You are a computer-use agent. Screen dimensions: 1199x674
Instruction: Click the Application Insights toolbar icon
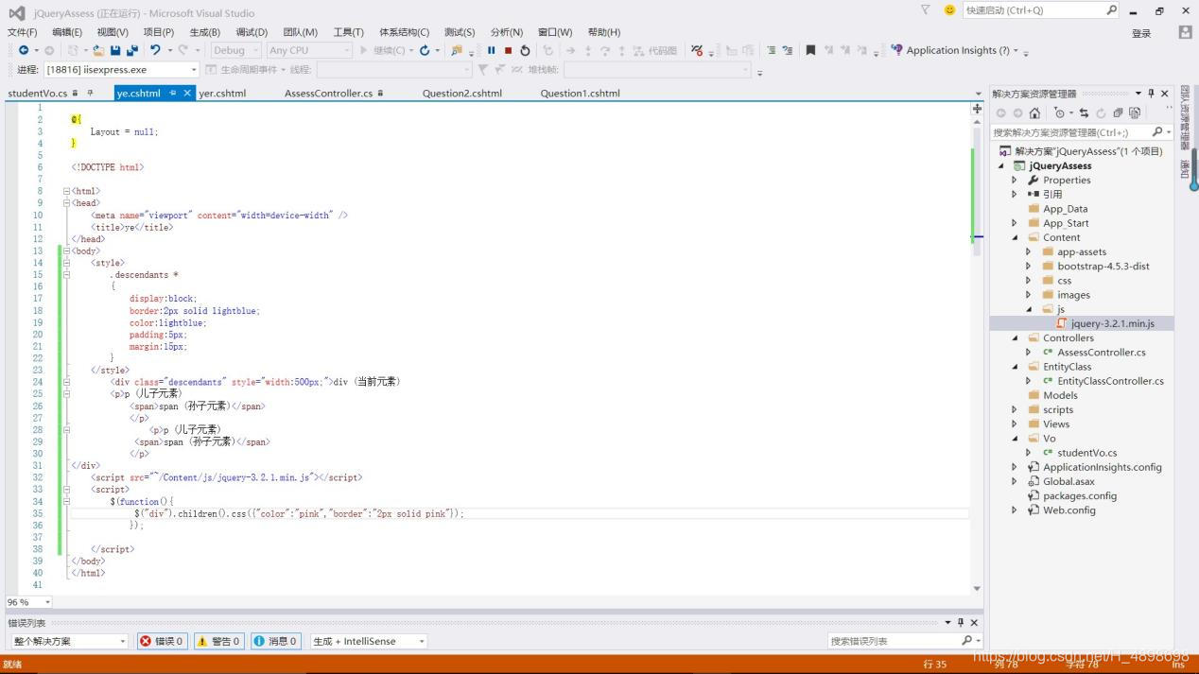(896, 50)
